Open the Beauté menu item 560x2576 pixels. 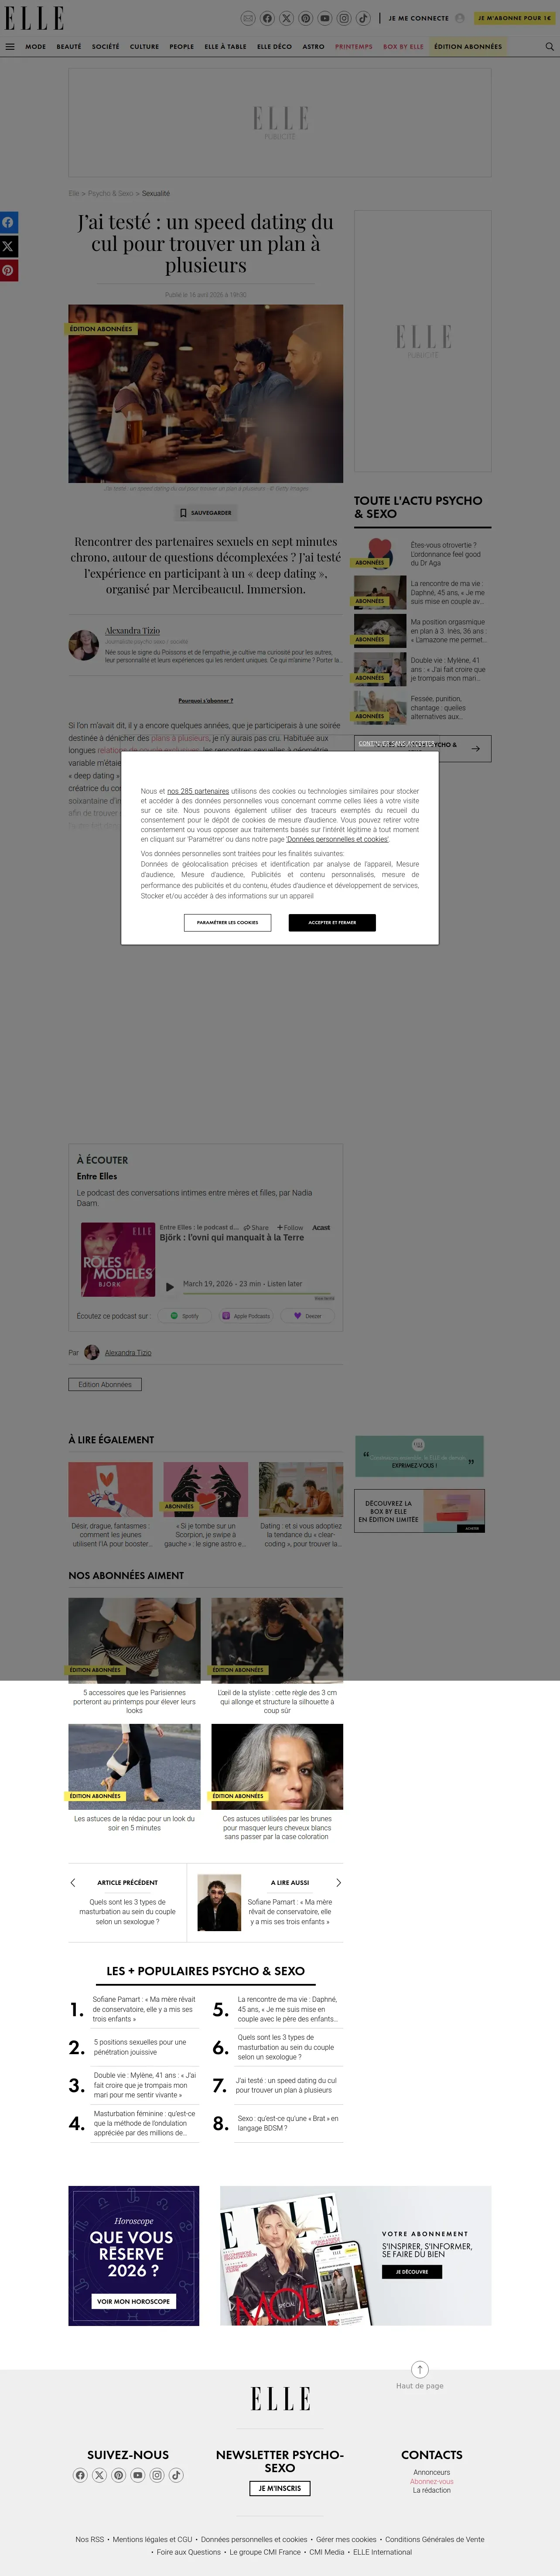coord(69,46)
